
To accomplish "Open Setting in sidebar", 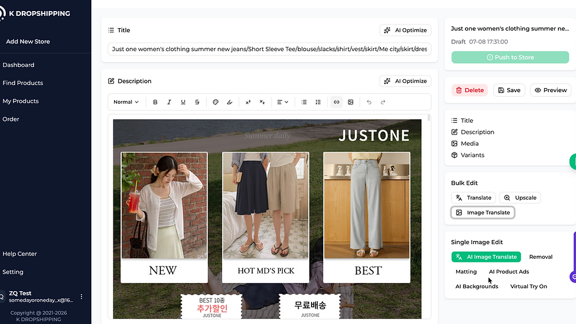I will pyautogui.click(x=13, y=272).
